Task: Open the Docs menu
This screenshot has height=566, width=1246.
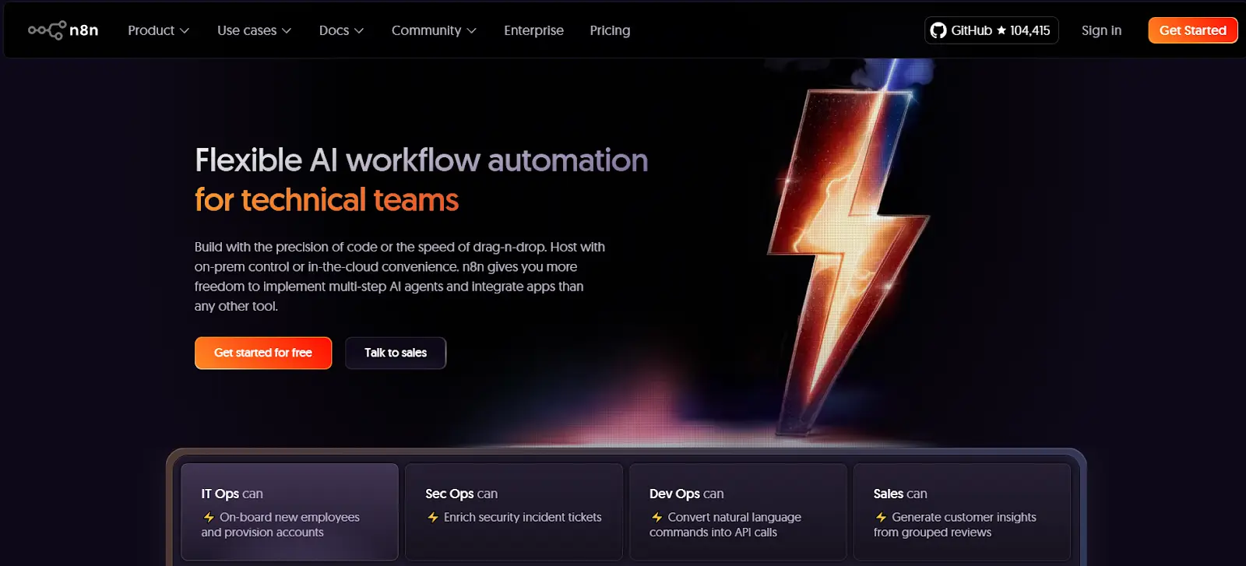Action: click(x=342, y=30)
